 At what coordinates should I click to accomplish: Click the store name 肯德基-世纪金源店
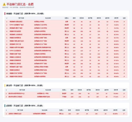tap(15, 31)
